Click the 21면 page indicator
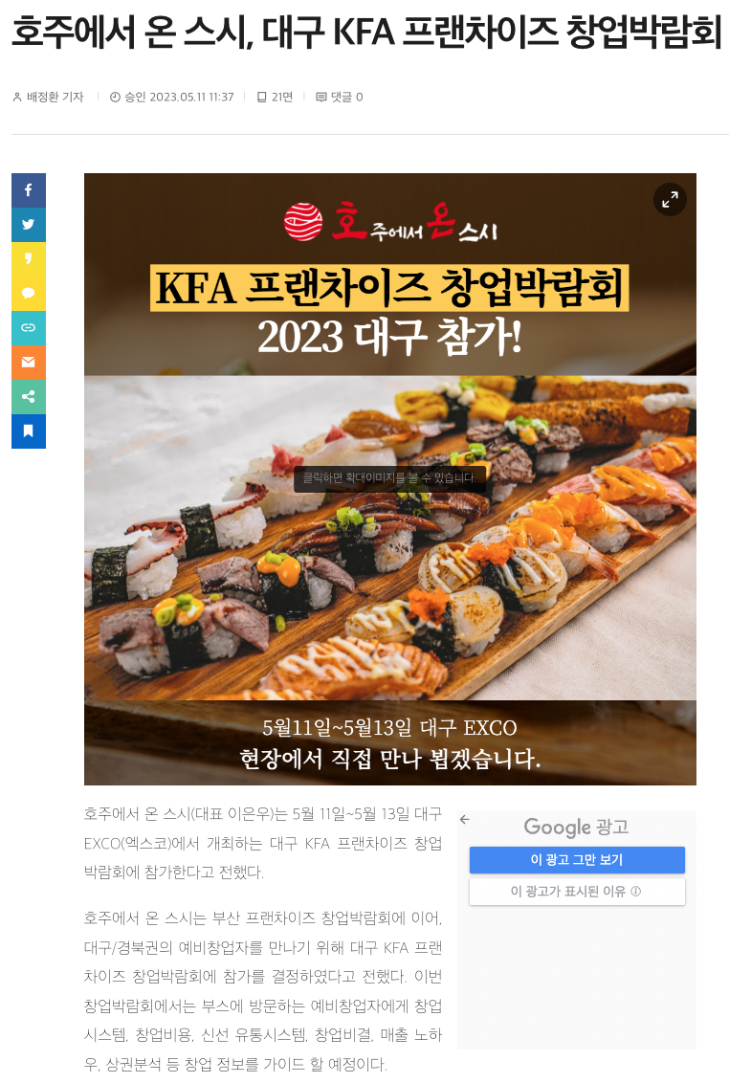 275,97
